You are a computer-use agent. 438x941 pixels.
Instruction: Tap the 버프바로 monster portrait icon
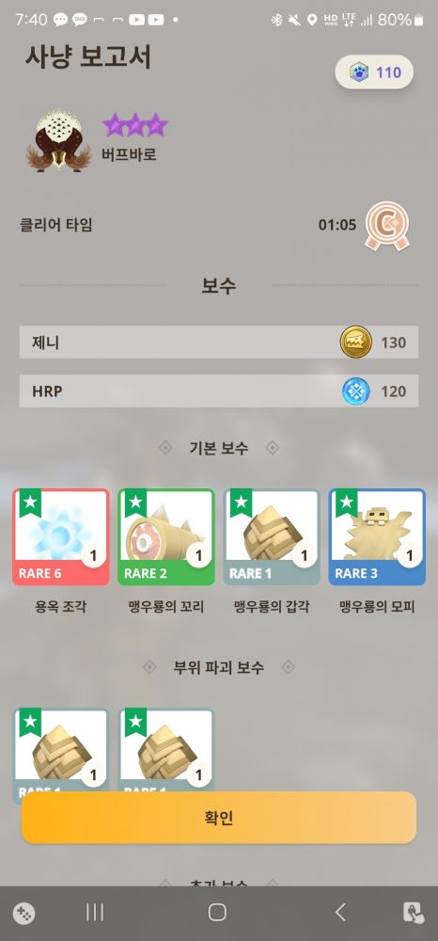pos(58,140)
